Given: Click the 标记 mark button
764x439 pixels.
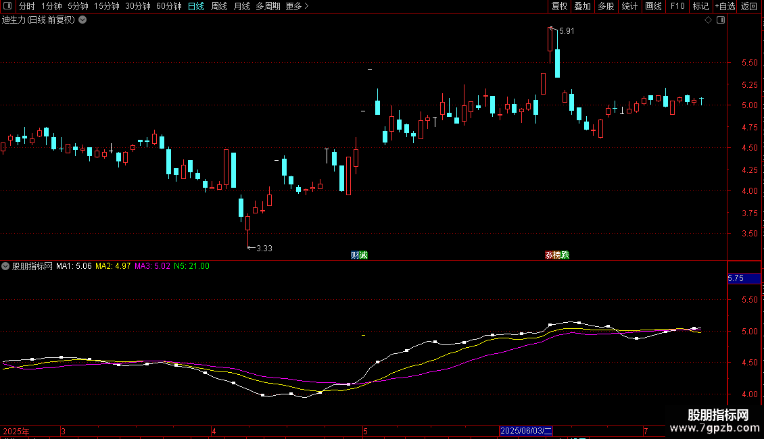Looking at the screenshot, I should (x=700, y=6).
